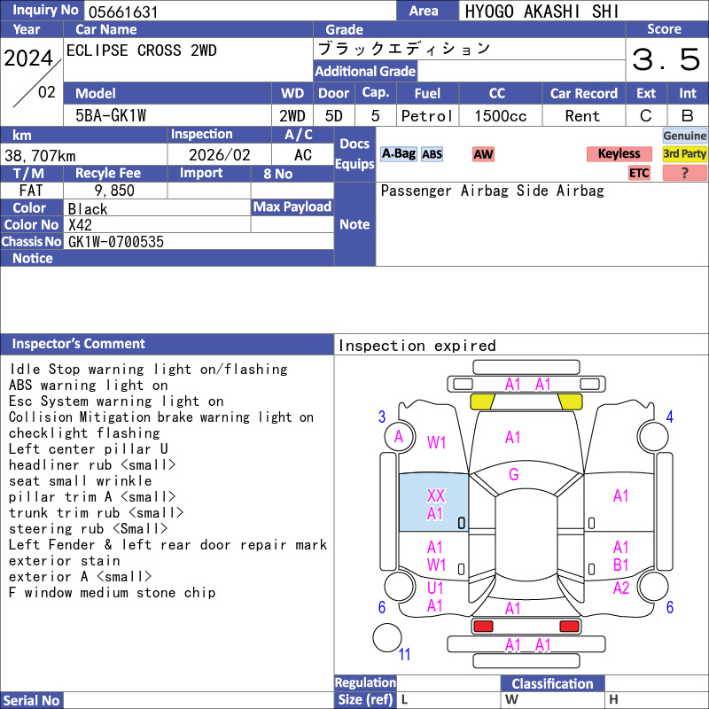Click the color value Black
The image size is (709, 709).
pos(88,209)
